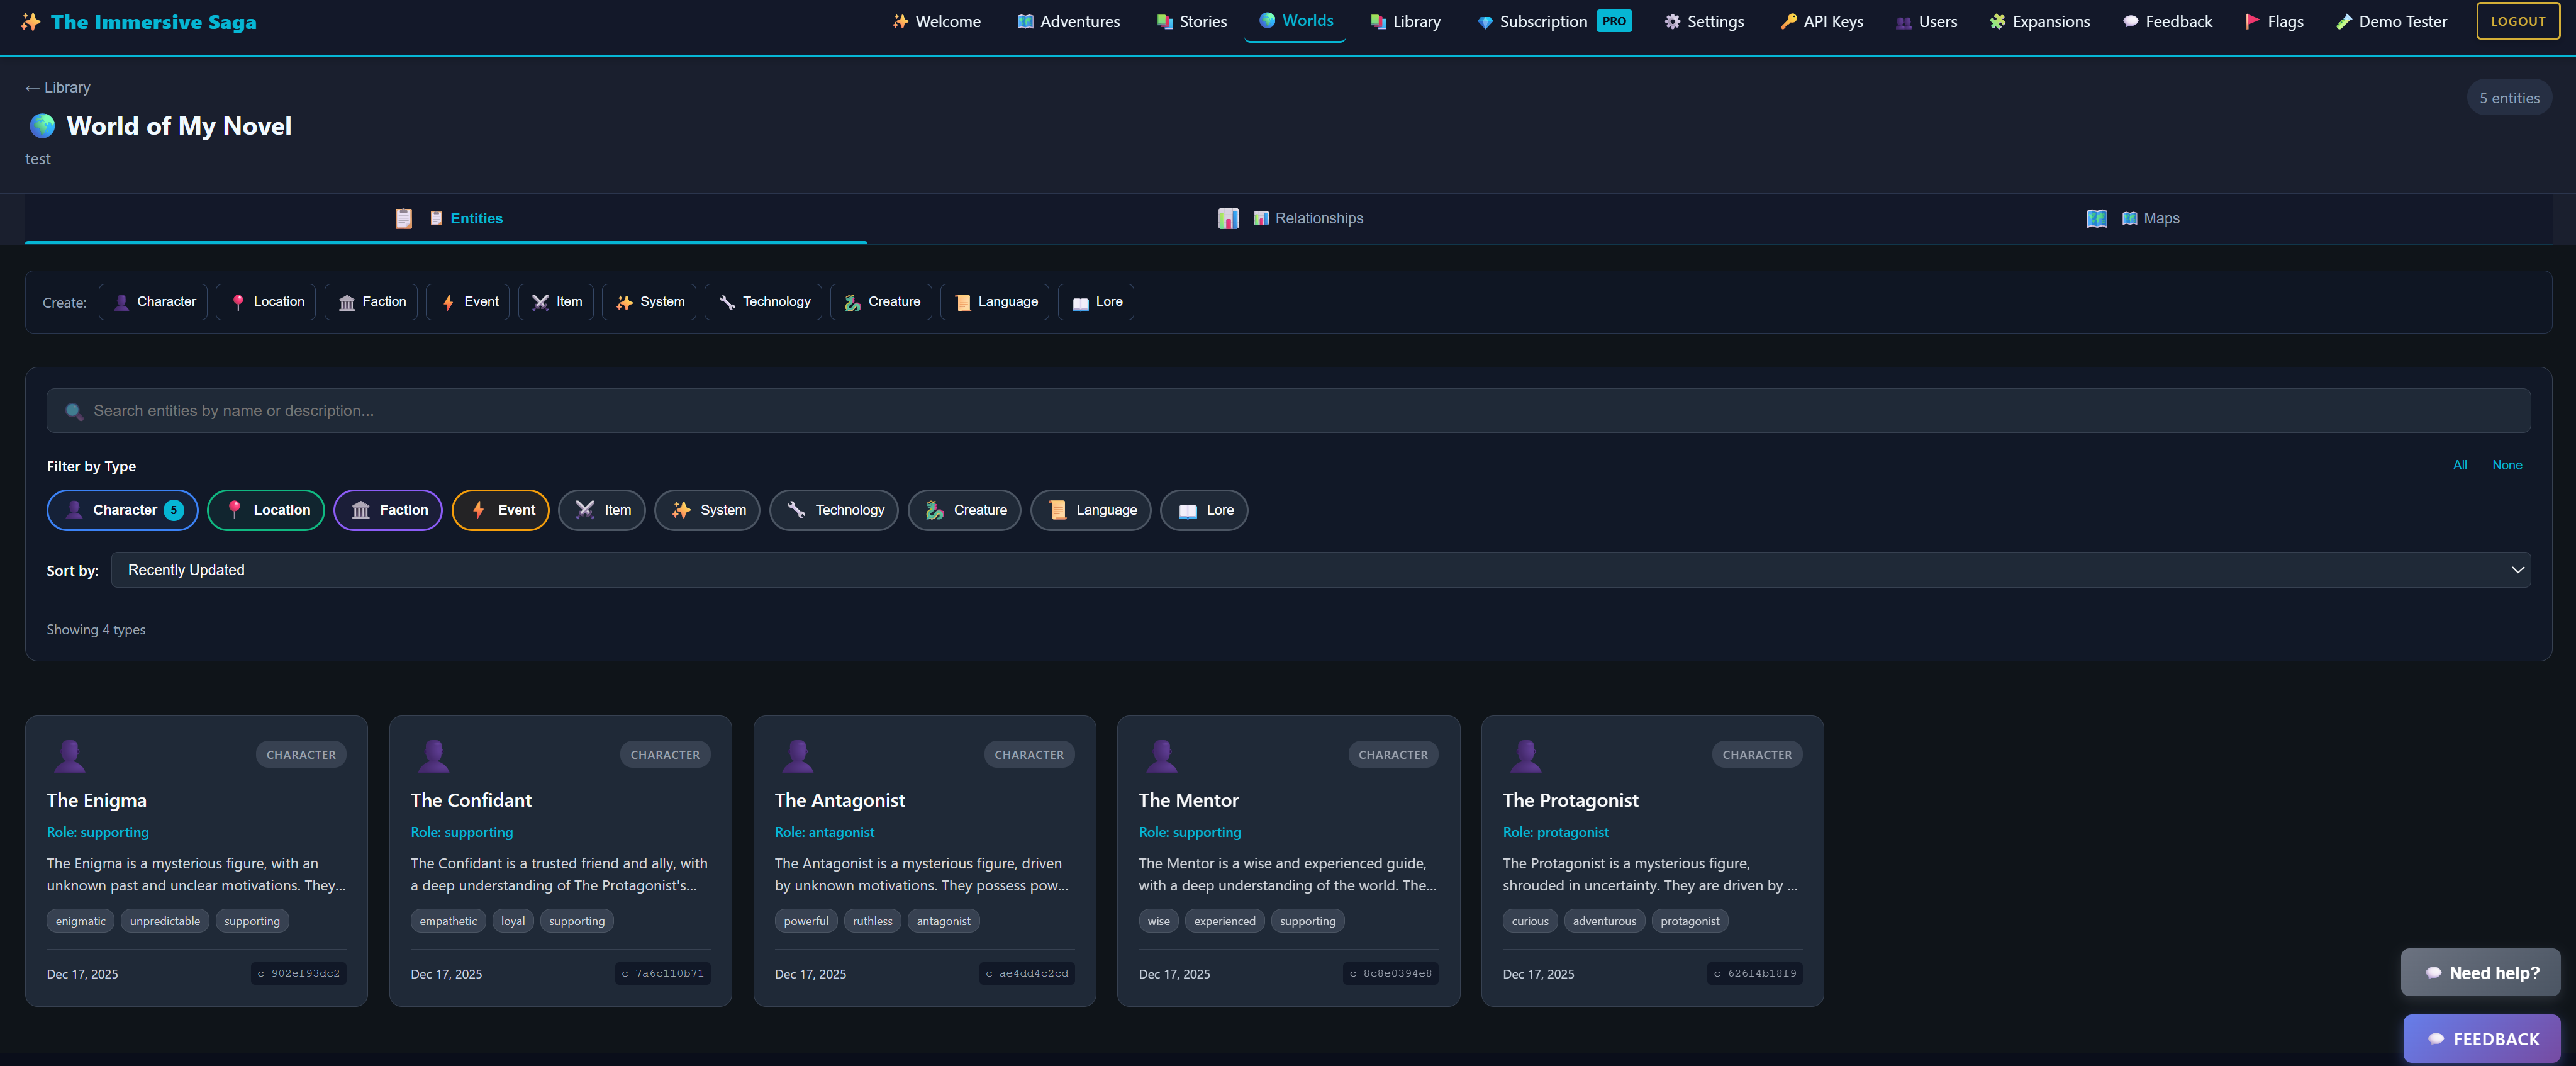Click the chevron arrow of the sort dropdown
Viewport: 2576px width, 1066px height.
pyautogui.click(x=2517, y=570)
